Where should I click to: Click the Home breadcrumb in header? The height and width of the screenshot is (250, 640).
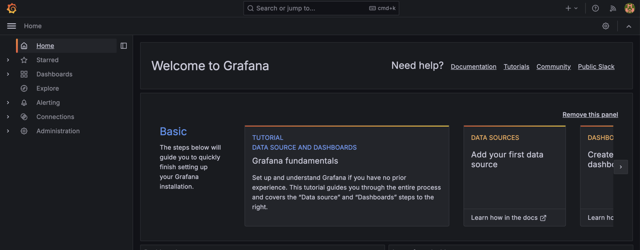33,26
